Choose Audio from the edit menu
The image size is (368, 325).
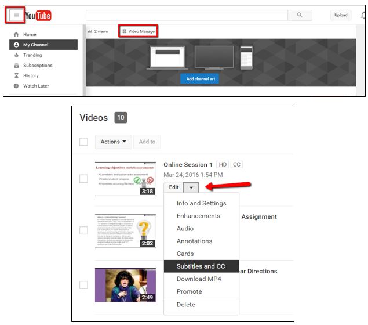coord(201,229)
